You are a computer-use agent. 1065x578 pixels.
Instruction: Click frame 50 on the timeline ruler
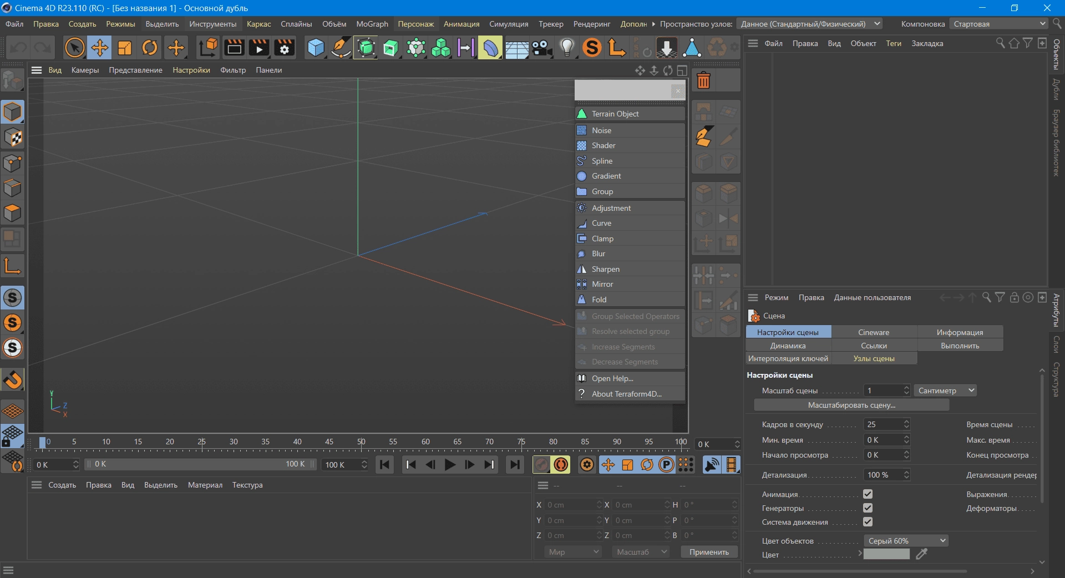click(361, 442)
